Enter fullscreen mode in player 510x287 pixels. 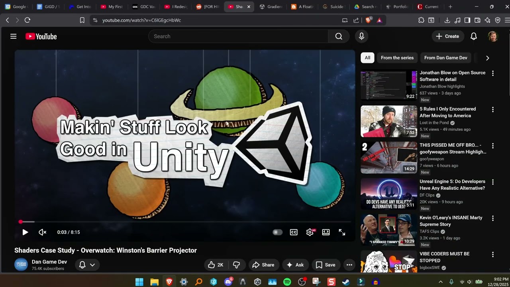point(342,232)
